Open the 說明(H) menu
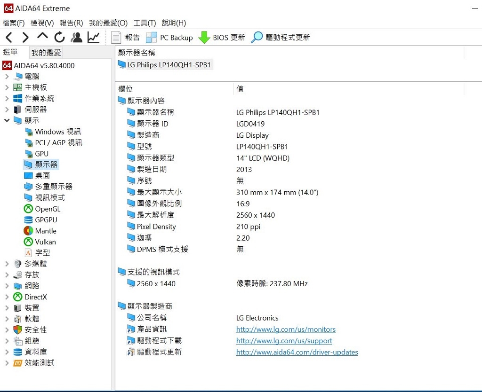This screenshot has width=482, height=392. click(x=174, y=23)
